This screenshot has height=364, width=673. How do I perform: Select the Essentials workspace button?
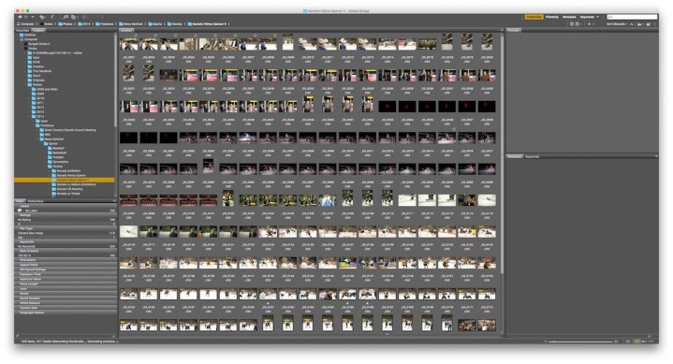[x=534, y=17]
